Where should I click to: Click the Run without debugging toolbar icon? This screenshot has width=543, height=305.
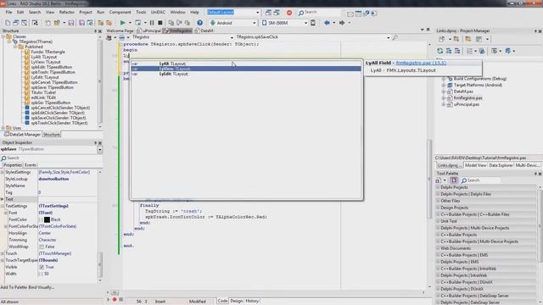(137, 23)
